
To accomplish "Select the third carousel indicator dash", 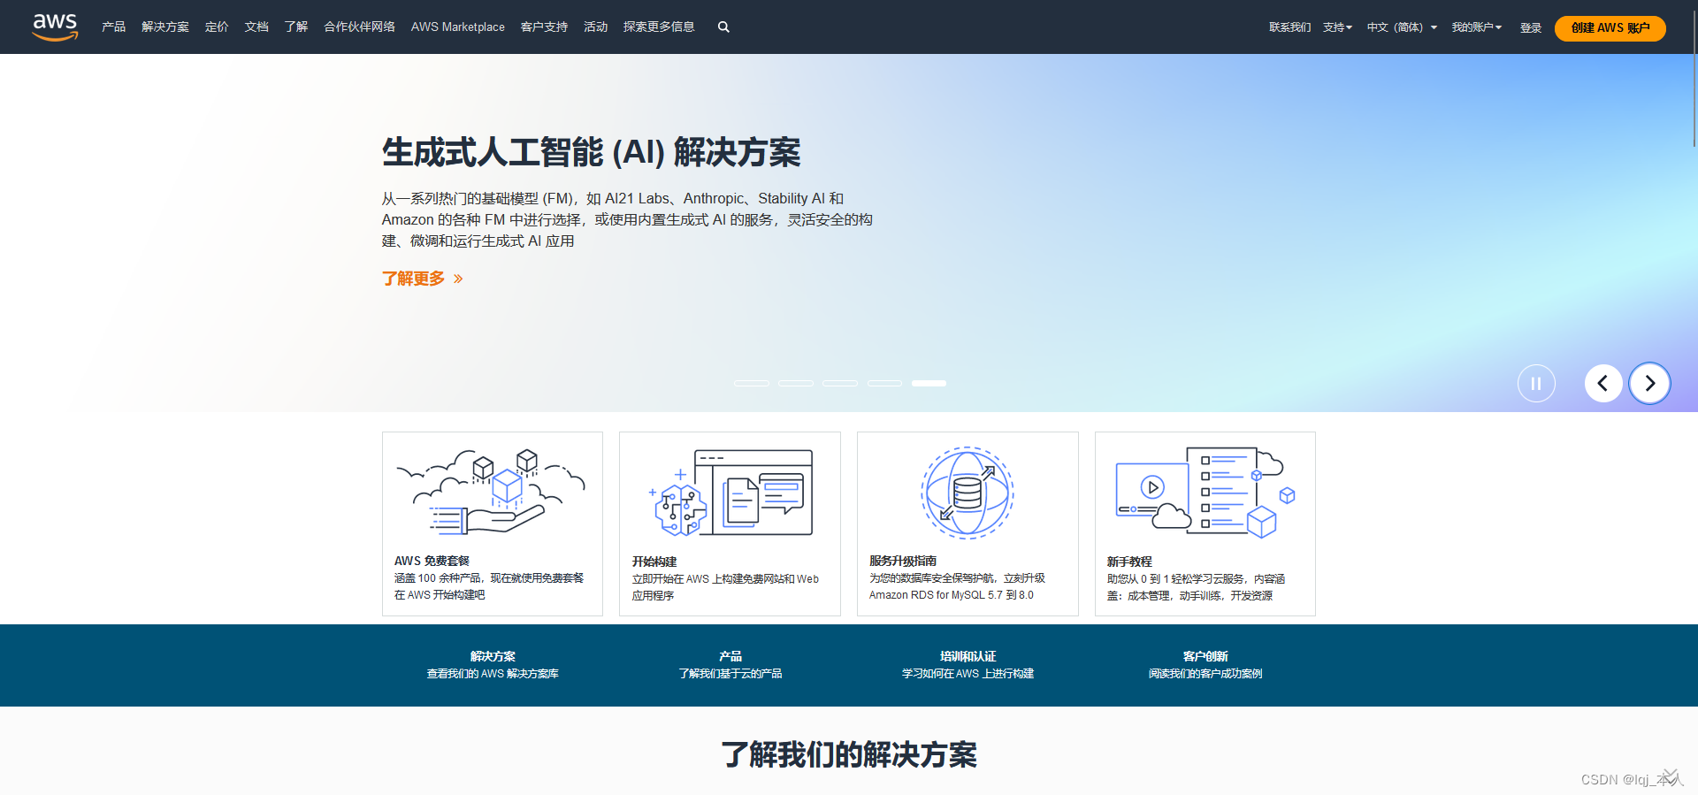I will point(840,383).
